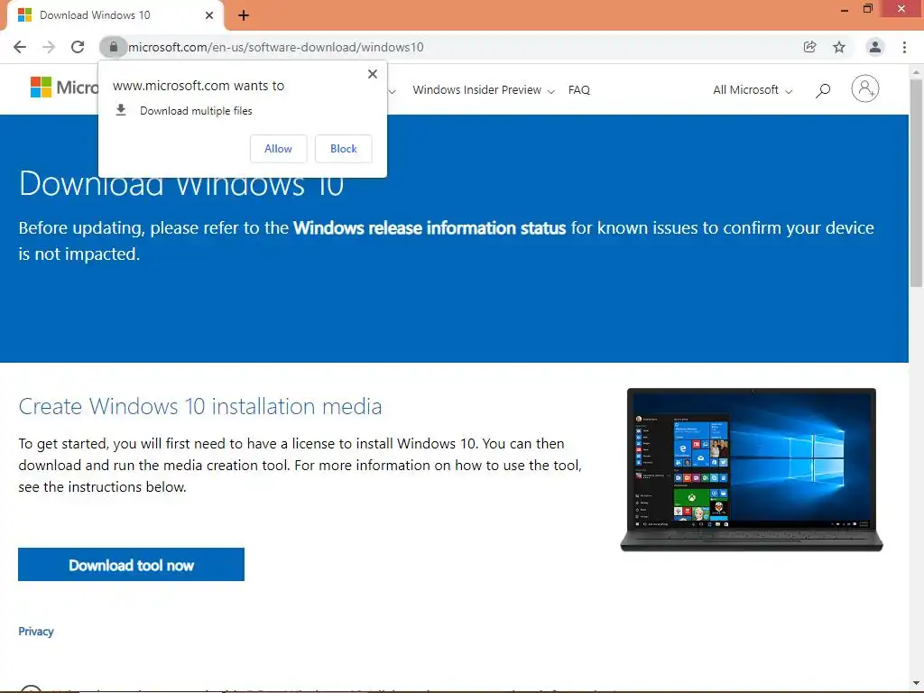Expand the Windows Insider Preview menu
The image size is (924, 693).
(484, 90)
